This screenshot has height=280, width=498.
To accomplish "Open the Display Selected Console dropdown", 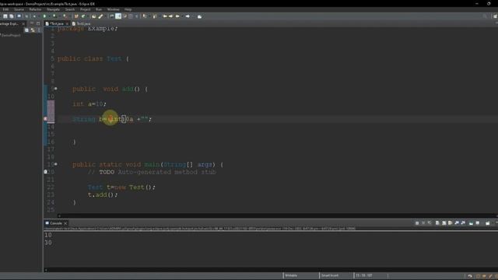I will click(477, 223).
